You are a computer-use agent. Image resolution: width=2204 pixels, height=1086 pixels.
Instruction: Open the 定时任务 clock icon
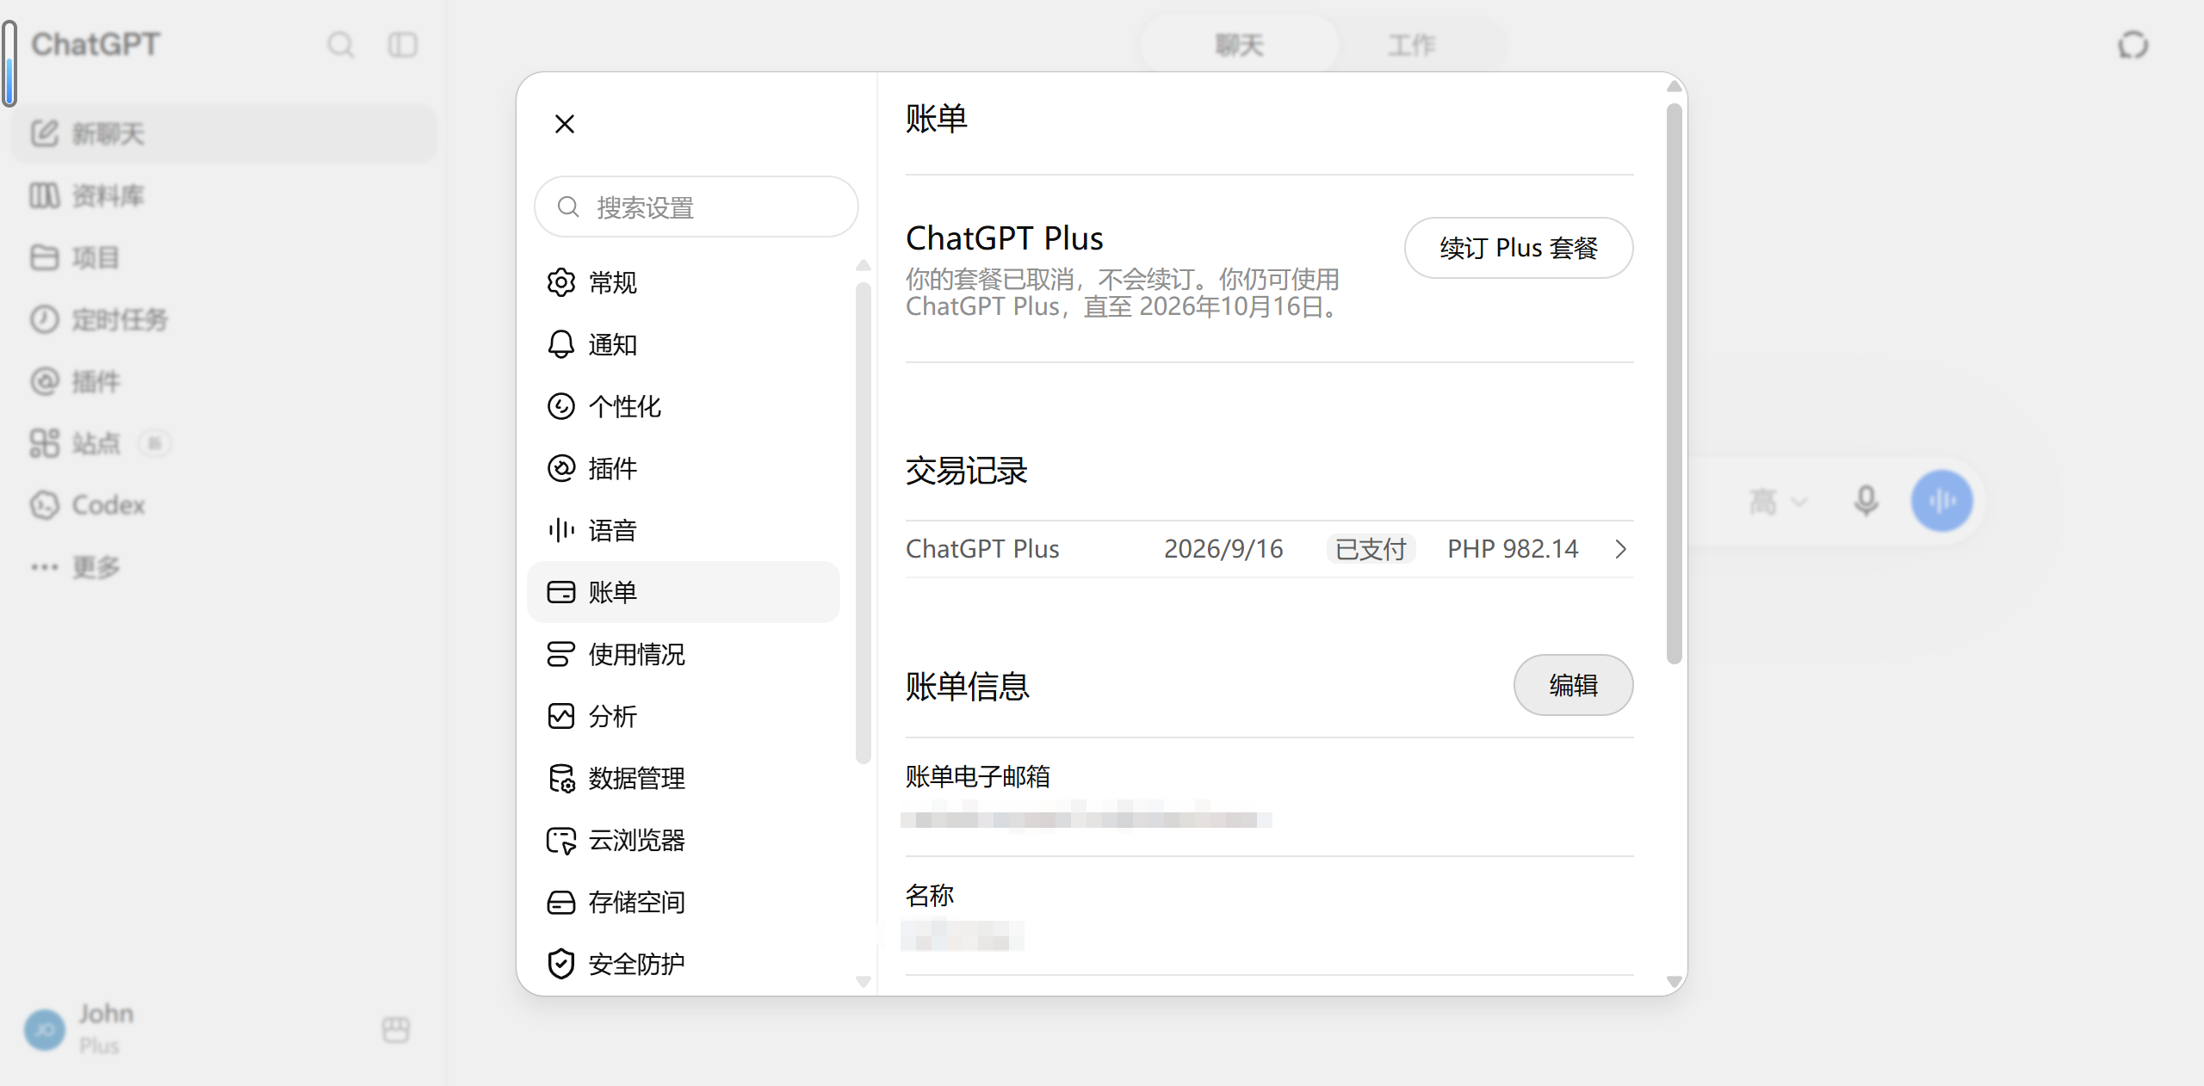pyautogui.click(x=45, y=319)
